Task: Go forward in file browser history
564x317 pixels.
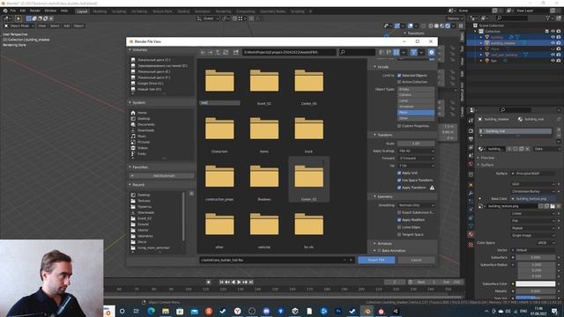Action: (211, 53)
